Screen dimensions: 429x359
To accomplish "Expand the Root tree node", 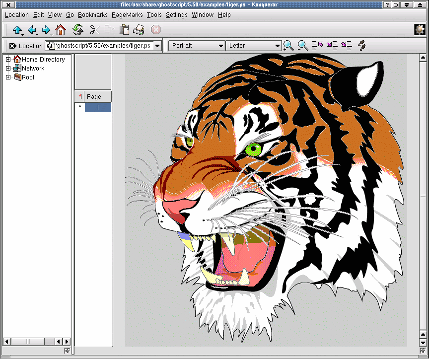I will point(8,77).
